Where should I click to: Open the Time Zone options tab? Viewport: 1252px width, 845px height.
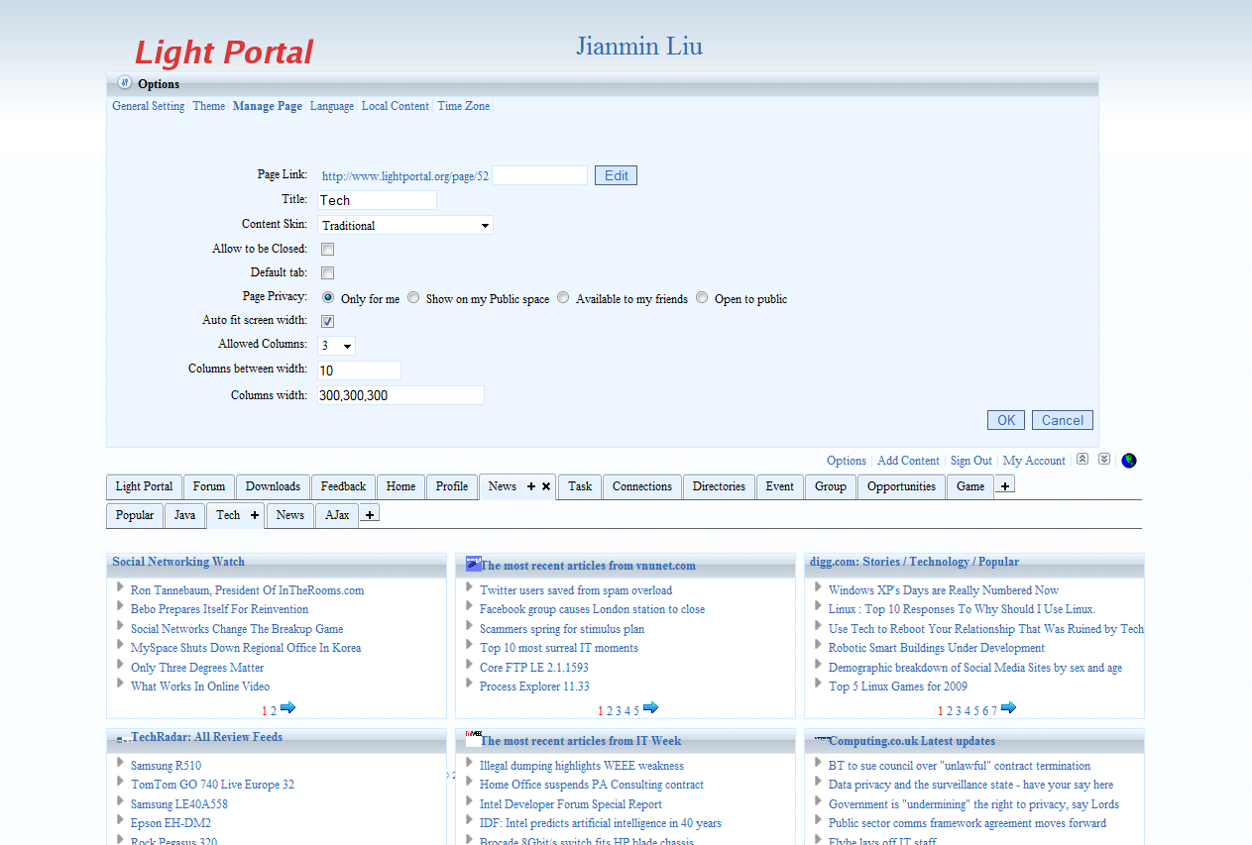coord(464,106)
